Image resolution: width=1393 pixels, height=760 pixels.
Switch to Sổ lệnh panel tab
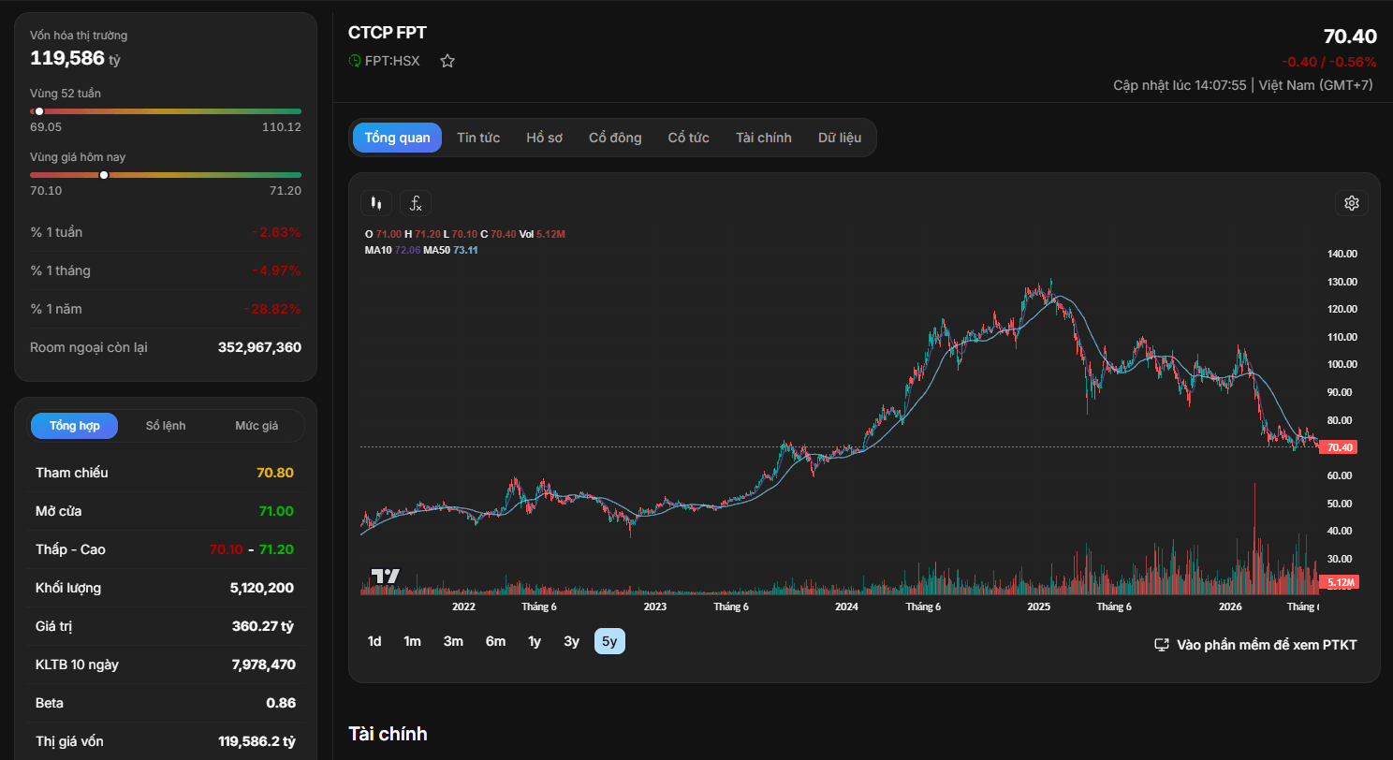[x=166, y=426]
